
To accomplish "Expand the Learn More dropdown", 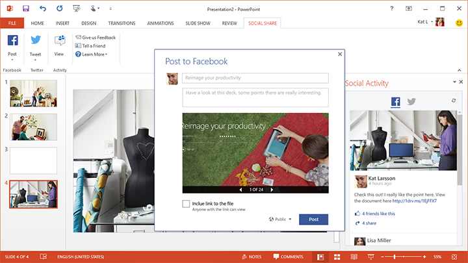I will point(91,54).
